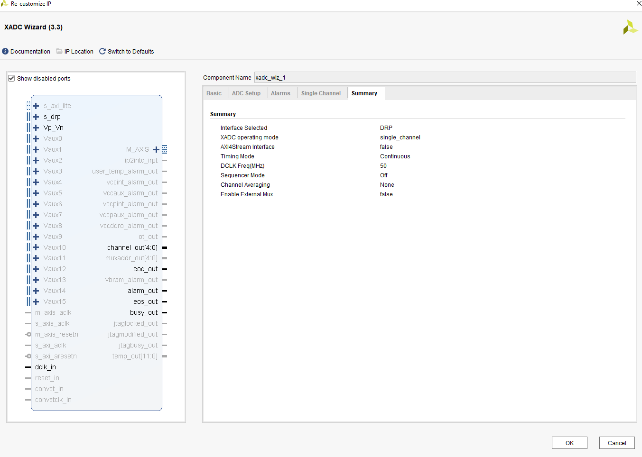Expand the Vaux12 port

tap(36, 269)
